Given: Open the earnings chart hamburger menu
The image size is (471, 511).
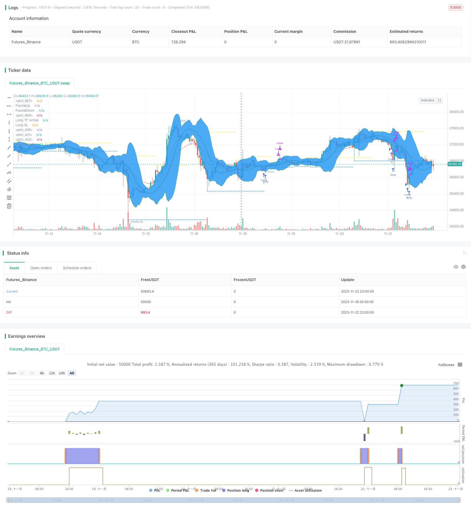Looking at the screenshot, I should [x=460, y=365].
